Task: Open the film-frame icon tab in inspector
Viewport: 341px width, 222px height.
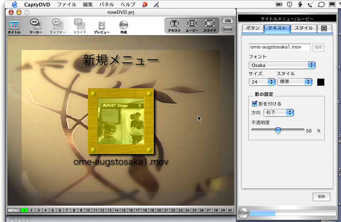Action: [324, 28]
